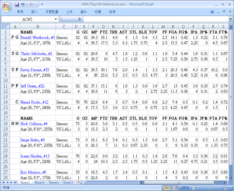
Task: Switch to the Sheet3 tab
Action: pos(68,183)
